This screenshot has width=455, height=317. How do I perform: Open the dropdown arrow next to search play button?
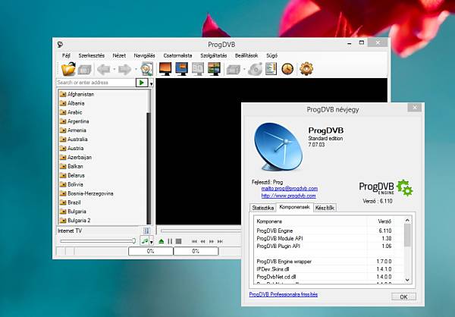point(151,83)
